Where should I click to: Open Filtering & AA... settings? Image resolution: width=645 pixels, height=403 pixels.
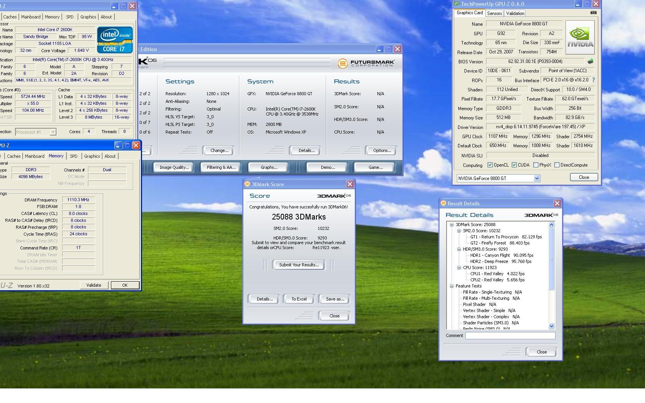[221, 167]
